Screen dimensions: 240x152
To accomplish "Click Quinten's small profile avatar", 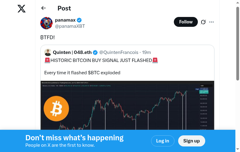I will point(48,52).
